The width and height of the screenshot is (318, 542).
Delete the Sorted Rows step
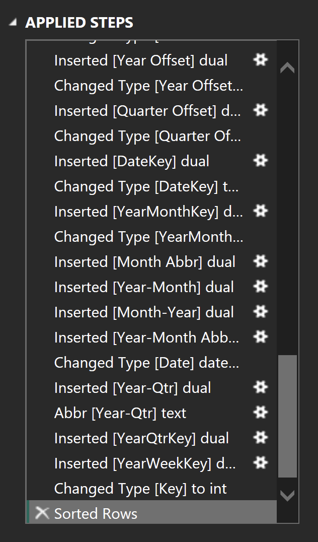[42, 513]
